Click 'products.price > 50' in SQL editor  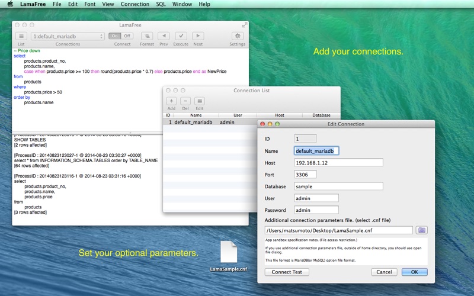(x=43, y=92)
